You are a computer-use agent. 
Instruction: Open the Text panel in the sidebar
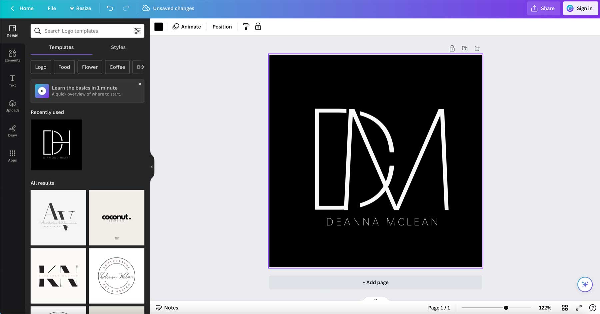12,81
